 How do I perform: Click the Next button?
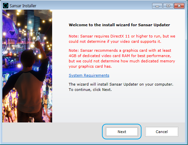pos(122,132)
